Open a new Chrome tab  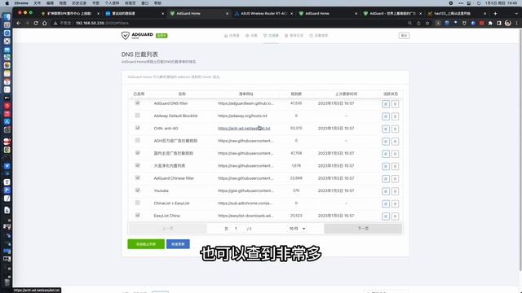click(495, 14)
